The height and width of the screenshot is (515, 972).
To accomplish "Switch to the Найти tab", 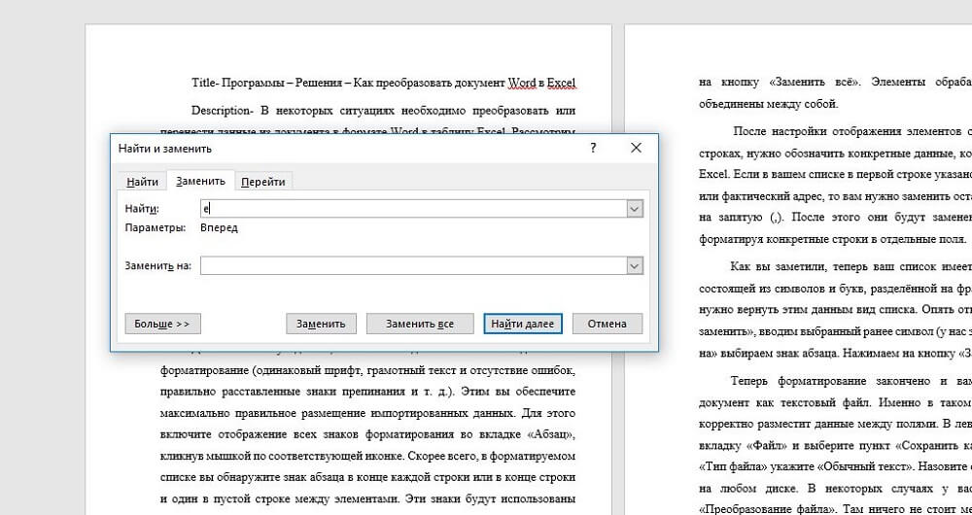I will tap(142, 182).
